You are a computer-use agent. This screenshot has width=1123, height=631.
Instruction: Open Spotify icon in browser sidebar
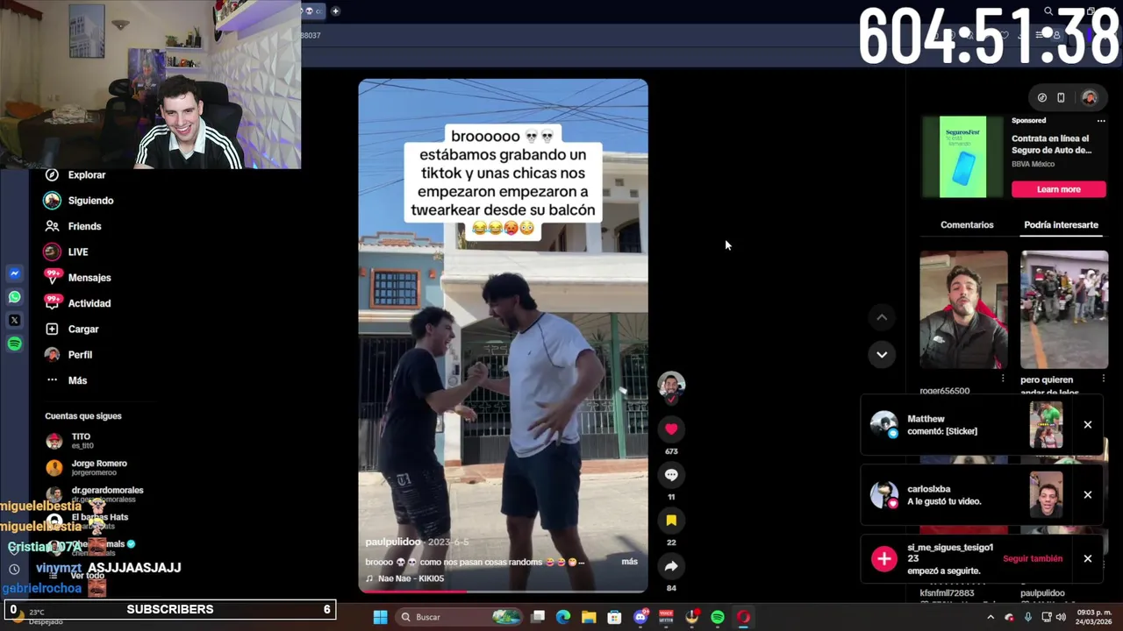(14, 344)
